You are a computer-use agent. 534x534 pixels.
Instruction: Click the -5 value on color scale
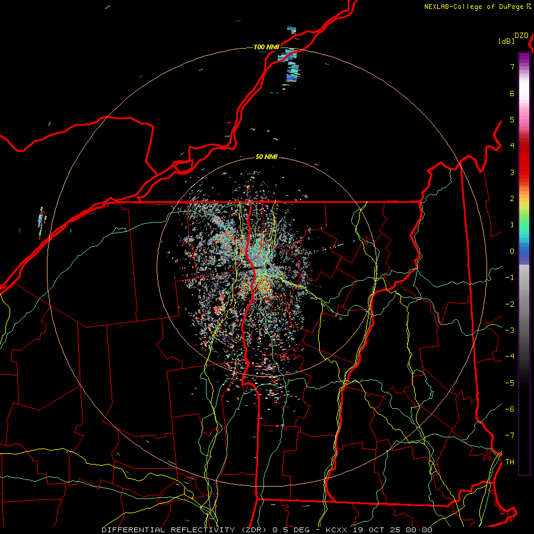[x=510, y=383]
